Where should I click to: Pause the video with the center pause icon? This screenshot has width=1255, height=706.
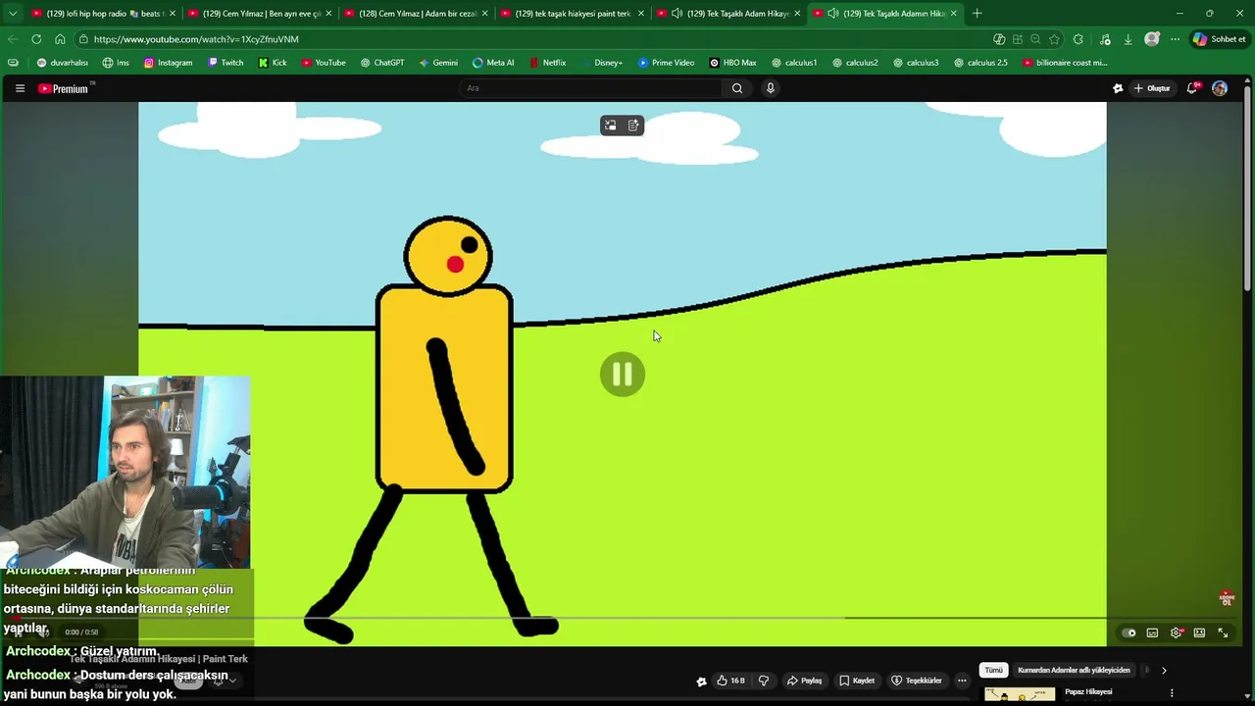(x=623, y=375)
